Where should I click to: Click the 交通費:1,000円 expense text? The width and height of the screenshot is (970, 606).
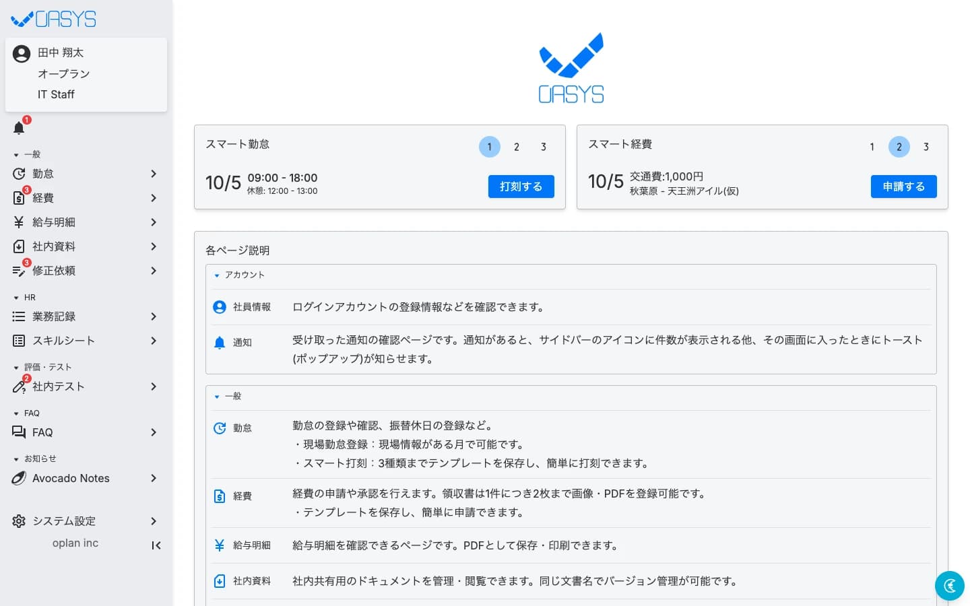click(x=667, y=176)
